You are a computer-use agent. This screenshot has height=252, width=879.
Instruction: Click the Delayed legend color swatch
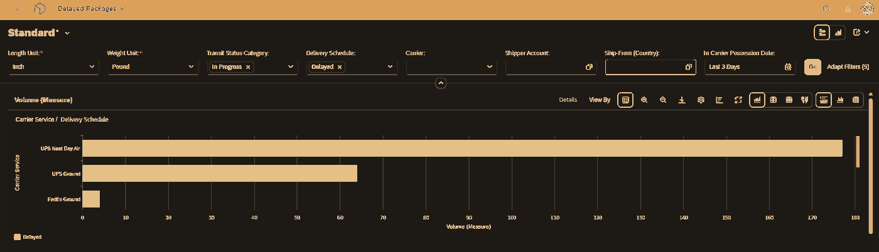17,237
